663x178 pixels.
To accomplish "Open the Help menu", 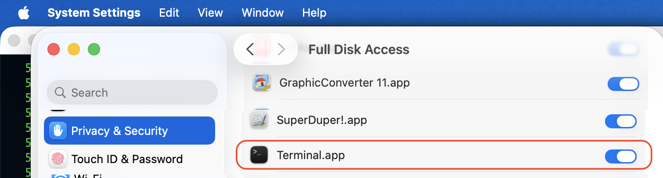I will 314,13.
